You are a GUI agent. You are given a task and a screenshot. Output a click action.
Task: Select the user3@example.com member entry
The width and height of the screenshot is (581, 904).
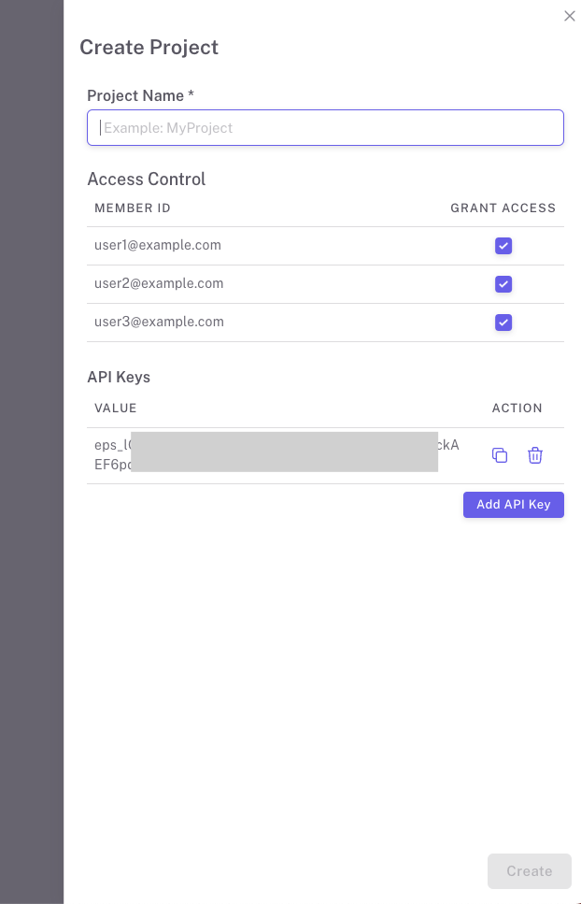pos(159,323)
